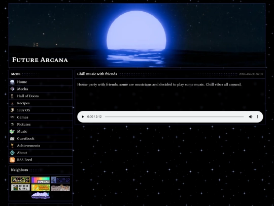Image resolution: width=274 pixels, height=206 pixels.
Task: Click the post timestamp 2026-04-06 16:07
Action: [x=251, y=74]
